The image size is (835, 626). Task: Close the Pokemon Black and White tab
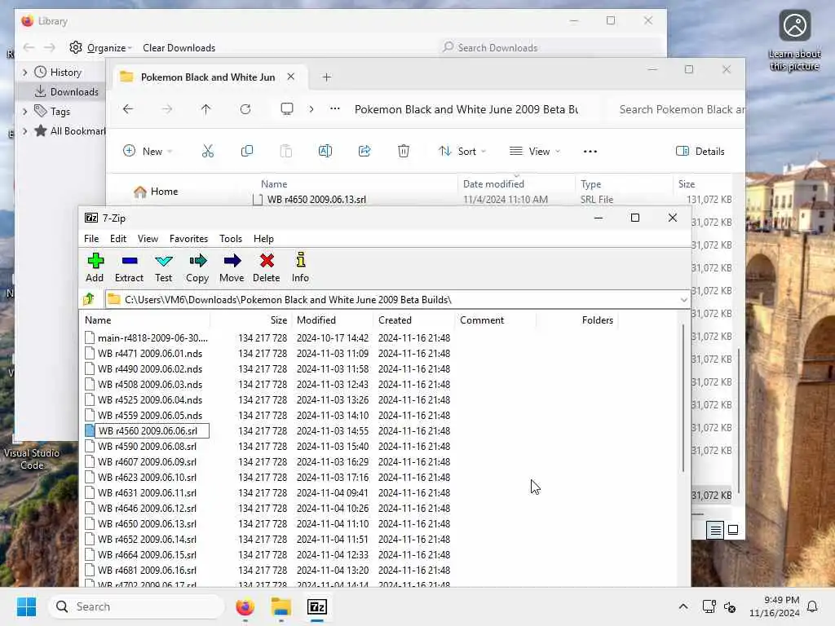[291, 77]
